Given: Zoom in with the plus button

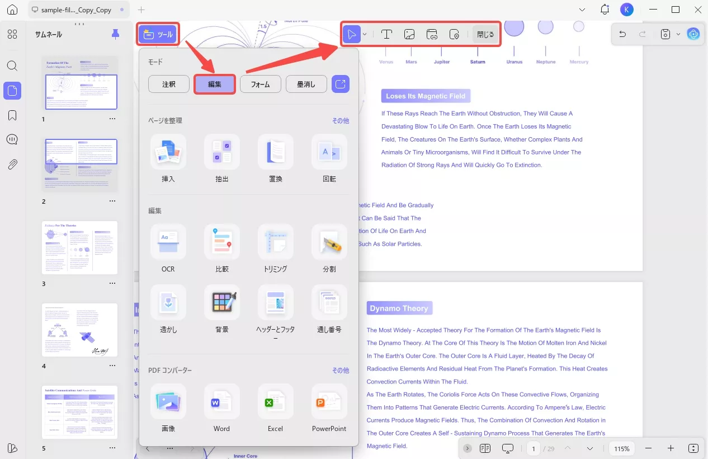Looking at the screenshot, I should tap(671, 448).
